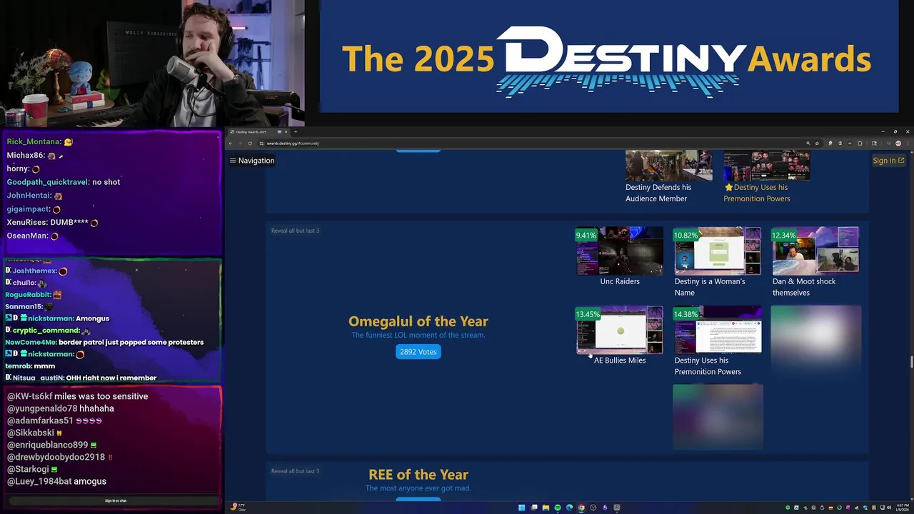Open Chrome from the taskbar

click(x=581, y=508)
